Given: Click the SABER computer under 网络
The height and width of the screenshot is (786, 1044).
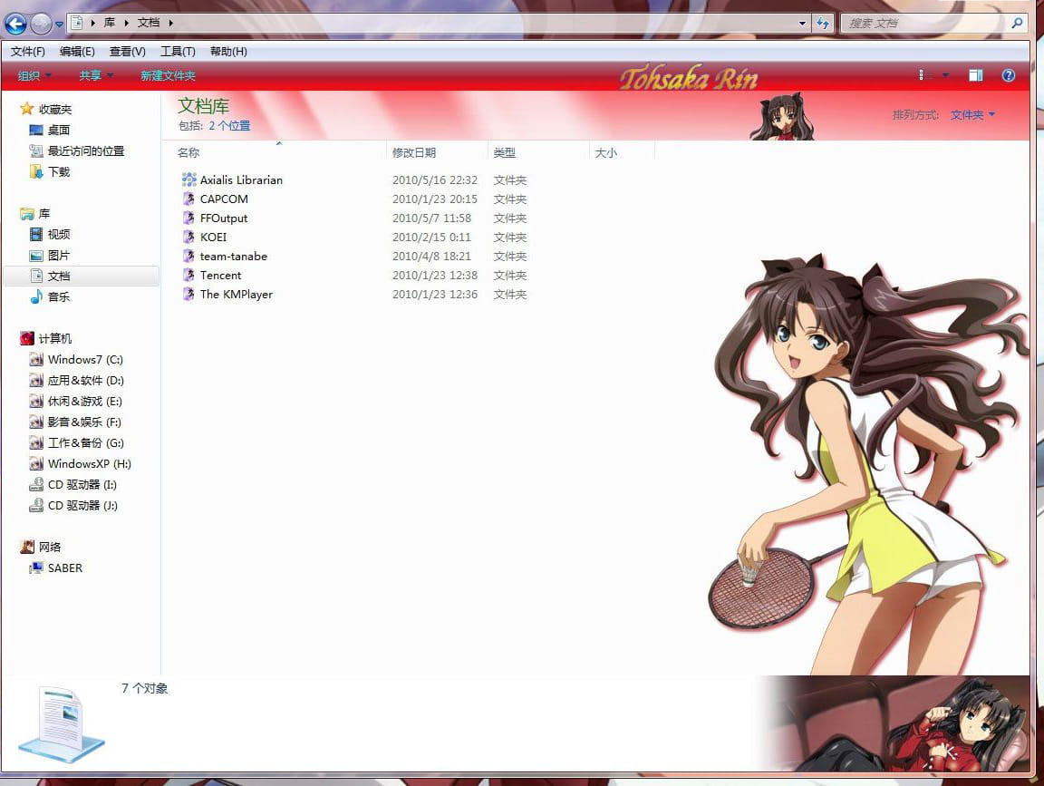Looking at the screenshot, I should (64, 568).
